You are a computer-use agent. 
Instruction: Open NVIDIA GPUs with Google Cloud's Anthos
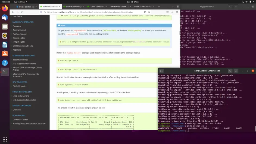click(x=27, y=69)
